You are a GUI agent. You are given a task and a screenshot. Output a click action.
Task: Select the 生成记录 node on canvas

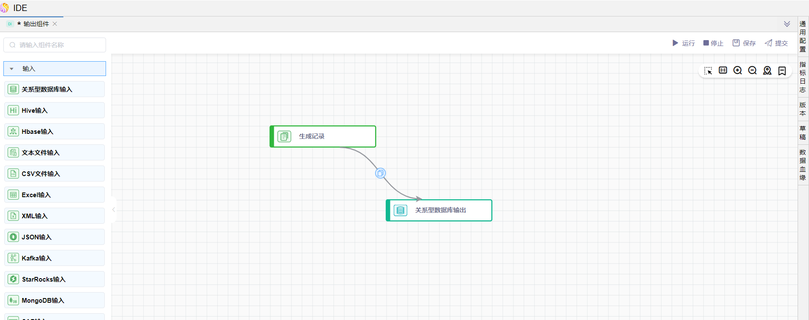tap(323, 136)
